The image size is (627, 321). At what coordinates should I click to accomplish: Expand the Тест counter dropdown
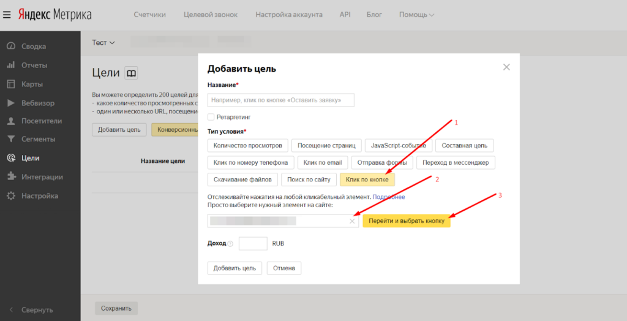(x=103, y=43)
